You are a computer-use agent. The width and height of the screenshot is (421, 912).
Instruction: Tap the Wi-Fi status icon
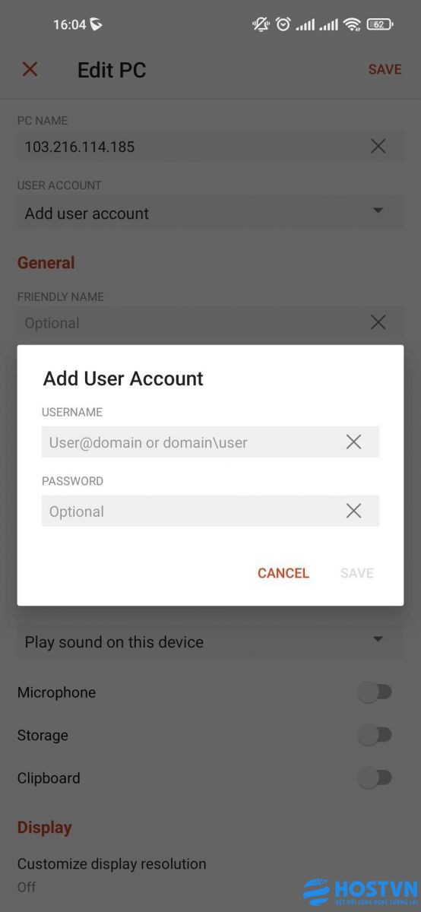click(352, 24)
